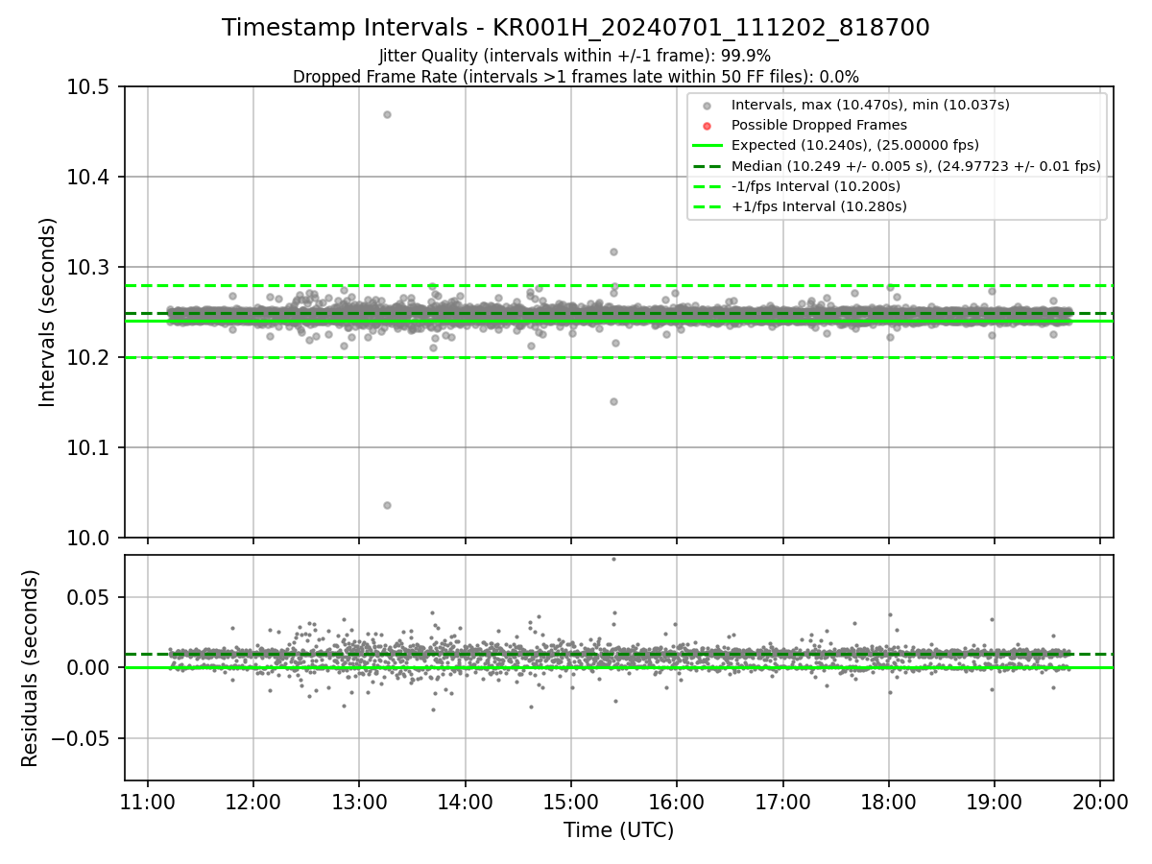Screen dimensions: 1152x864
Task: Click the 16:00 time tick label
Action: pyautogui.click(x=677, y=802)
